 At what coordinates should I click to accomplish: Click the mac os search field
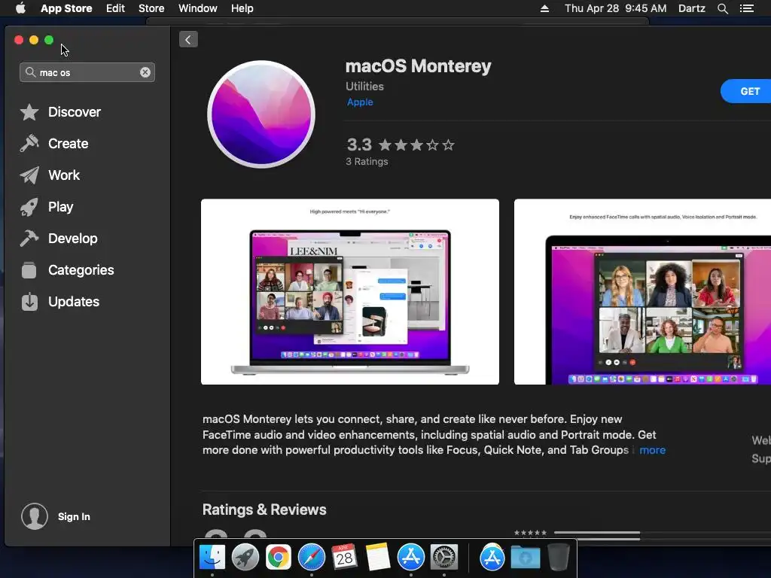(87, 72)
